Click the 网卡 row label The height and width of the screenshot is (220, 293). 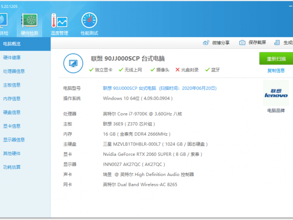pyautogui.click(x=68, y=184)
